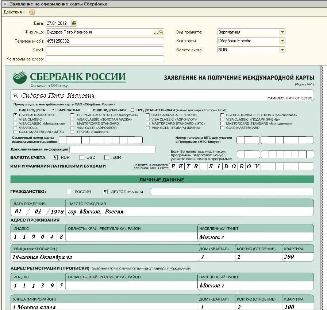Screen dimensions: 327x310
Task: Click the МТС Бонус phone number cells
Action: [x=275, y=140]
